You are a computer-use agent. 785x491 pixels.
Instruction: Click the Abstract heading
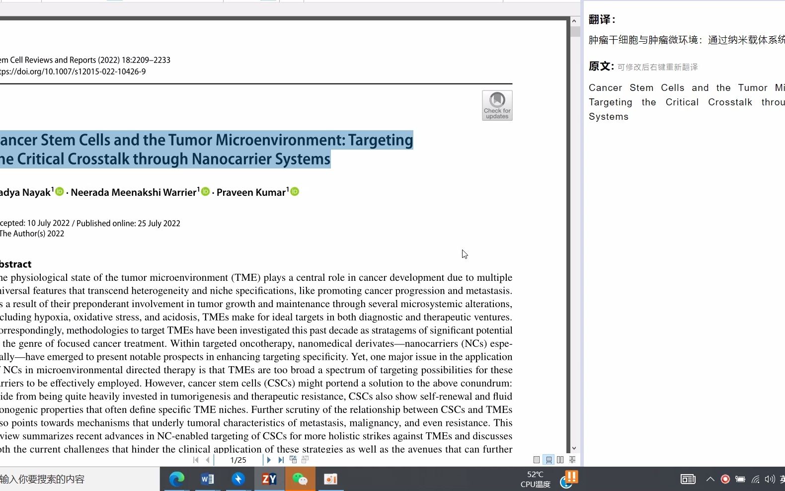(x=15, y=264)
